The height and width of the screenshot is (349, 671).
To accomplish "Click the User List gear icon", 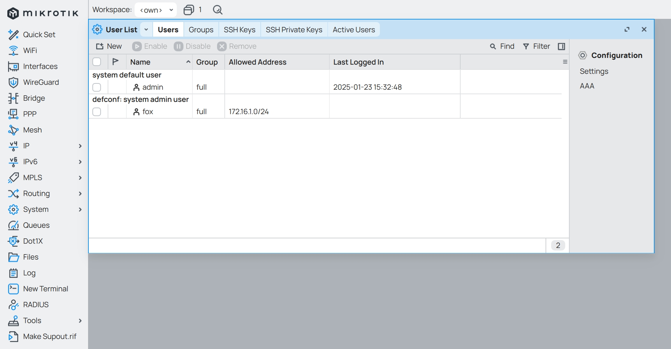I will [x=97, y=30].
